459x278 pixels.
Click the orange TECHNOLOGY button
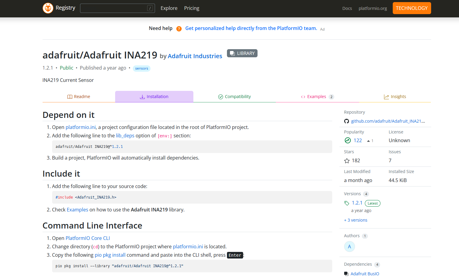pos(412,8)
